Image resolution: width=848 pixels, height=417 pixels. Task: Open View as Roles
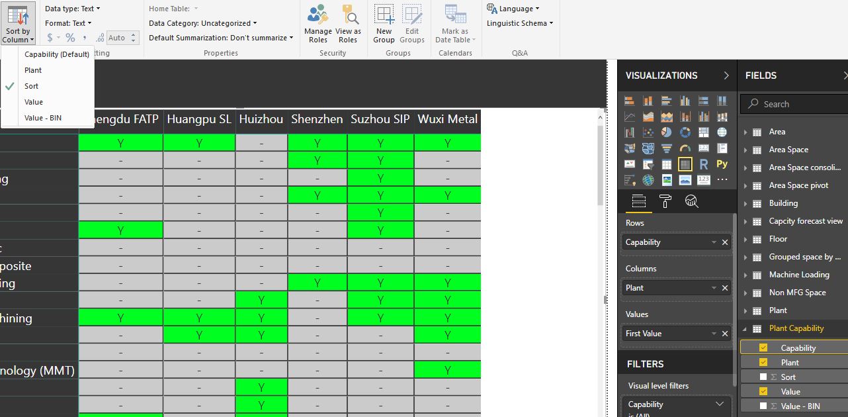(x=349, y=24)
